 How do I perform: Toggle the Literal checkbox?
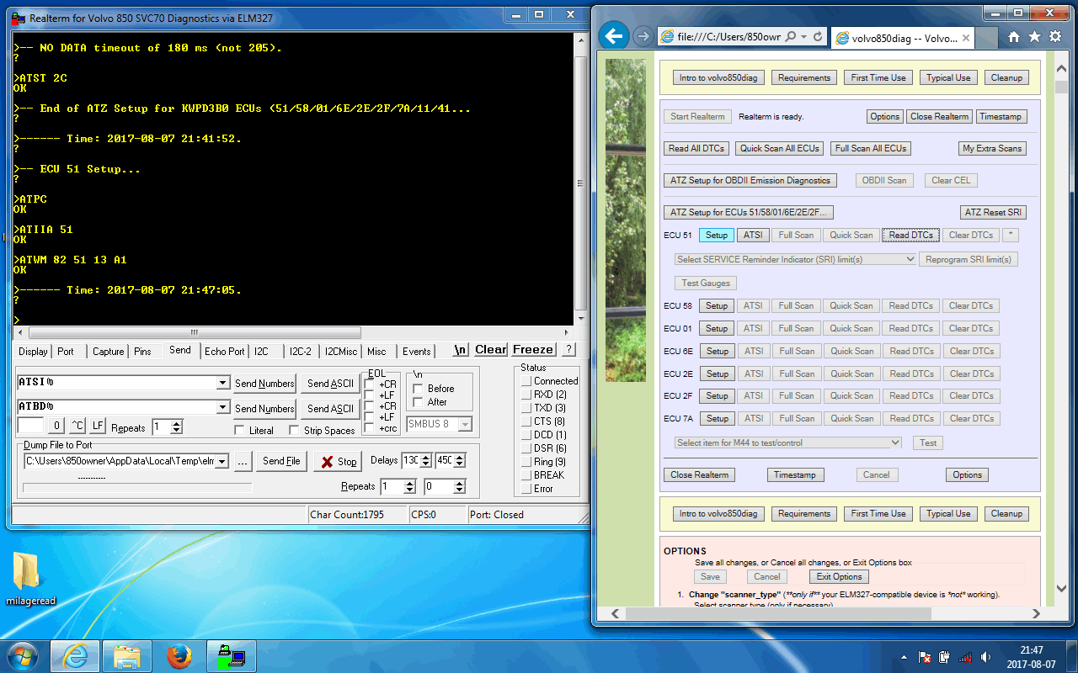240,431
